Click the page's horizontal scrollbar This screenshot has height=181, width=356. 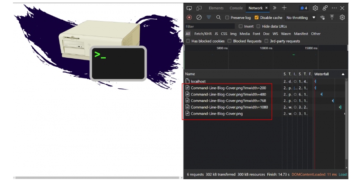[x=97, y=177]
